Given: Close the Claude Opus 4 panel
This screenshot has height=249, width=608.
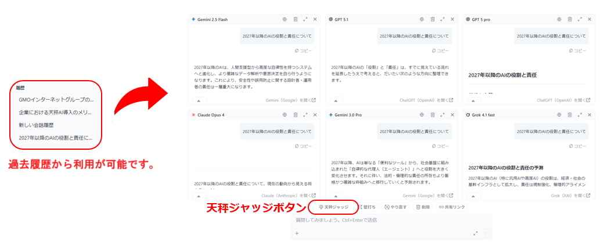Looking at the screenshot, I should [x=315, y=115].
